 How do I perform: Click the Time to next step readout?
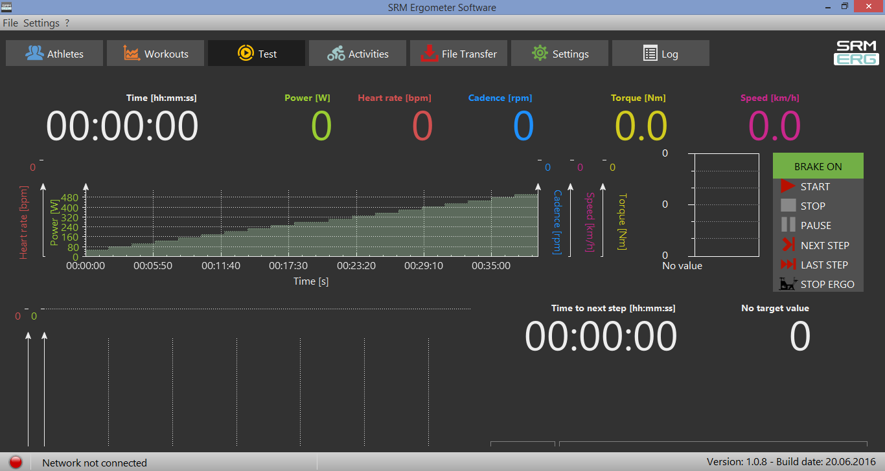coord(601,336)
